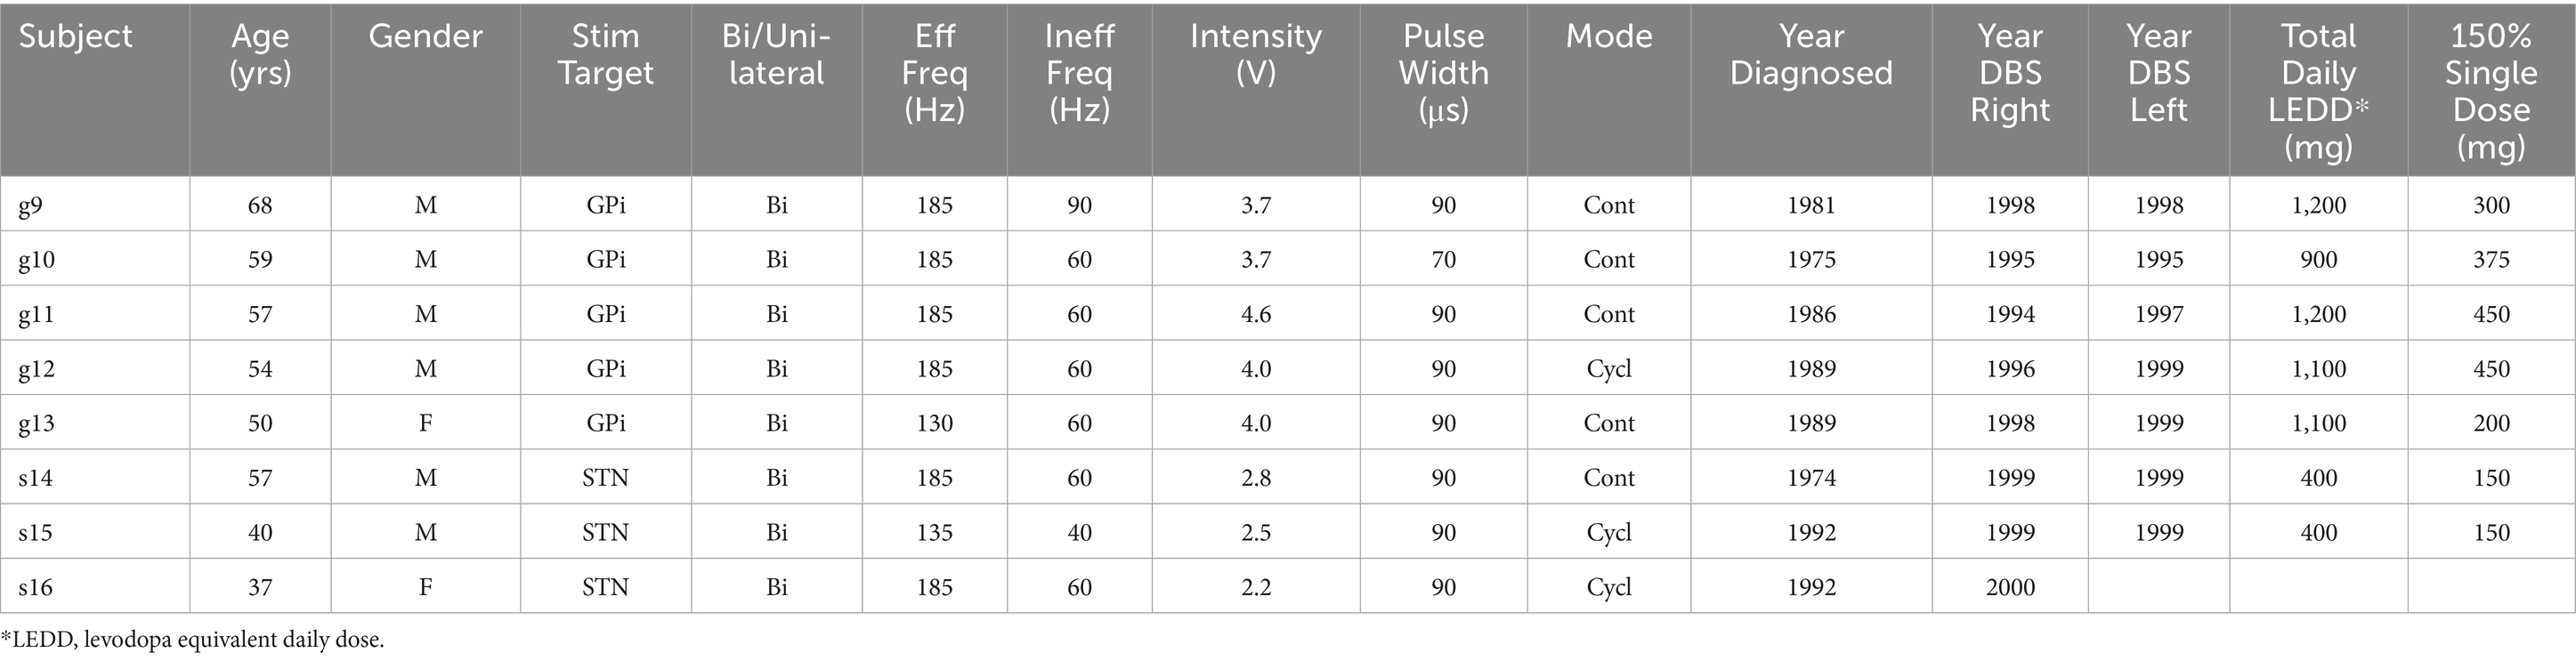Select the 1,200 LEDD cell for g11
The width and height of the screenshot is (2576, 661).
click(2318, 315)
